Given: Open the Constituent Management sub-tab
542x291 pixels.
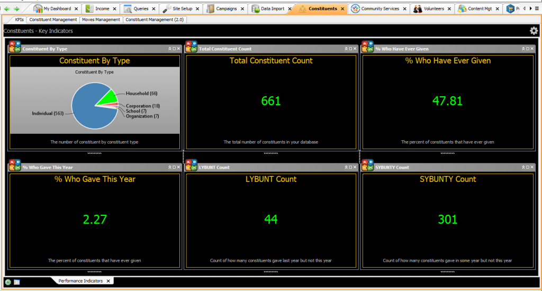Looking at the screenshot, I should [53, 20].
